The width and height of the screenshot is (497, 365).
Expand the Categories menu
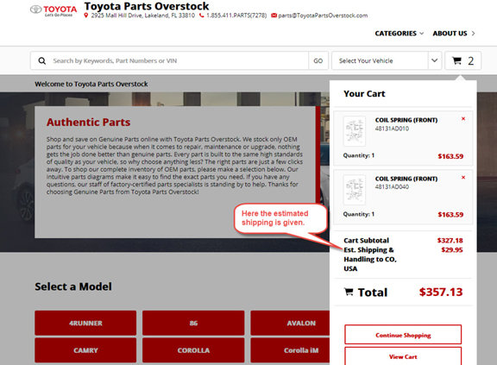[x=399, y=34]
